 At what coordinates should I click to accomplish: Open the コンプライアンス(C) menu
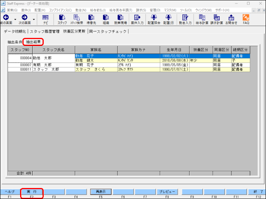coord(60,10)
